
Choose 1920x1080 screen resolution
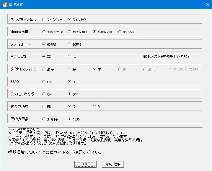click(x=69, y=32)
